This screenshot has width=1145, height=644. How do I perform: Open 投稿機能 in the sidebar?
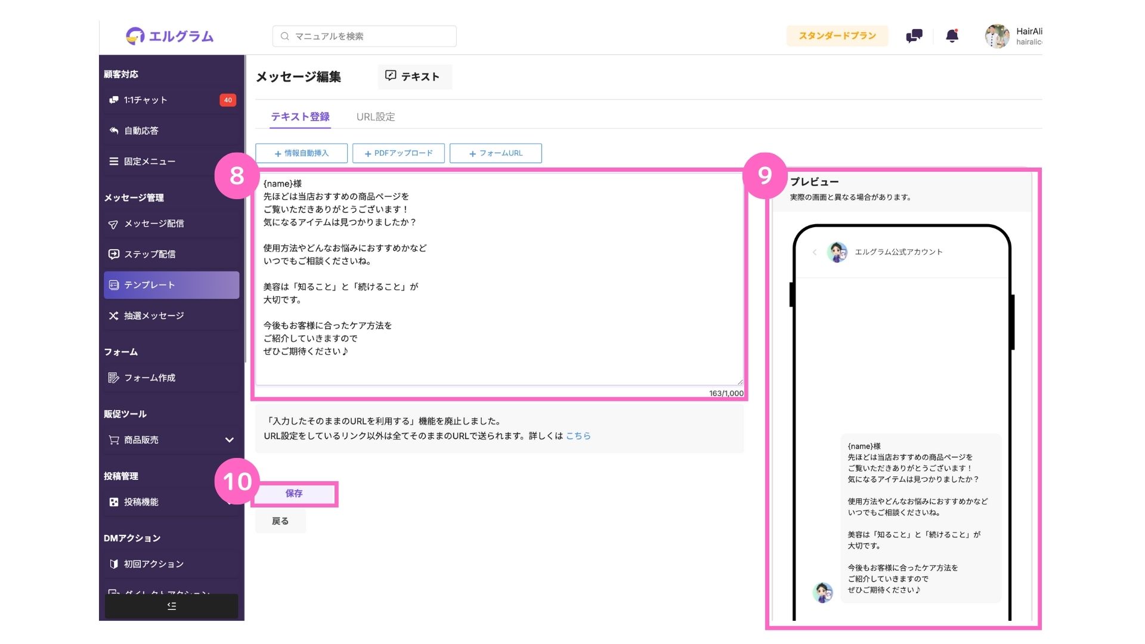[172, 502]
